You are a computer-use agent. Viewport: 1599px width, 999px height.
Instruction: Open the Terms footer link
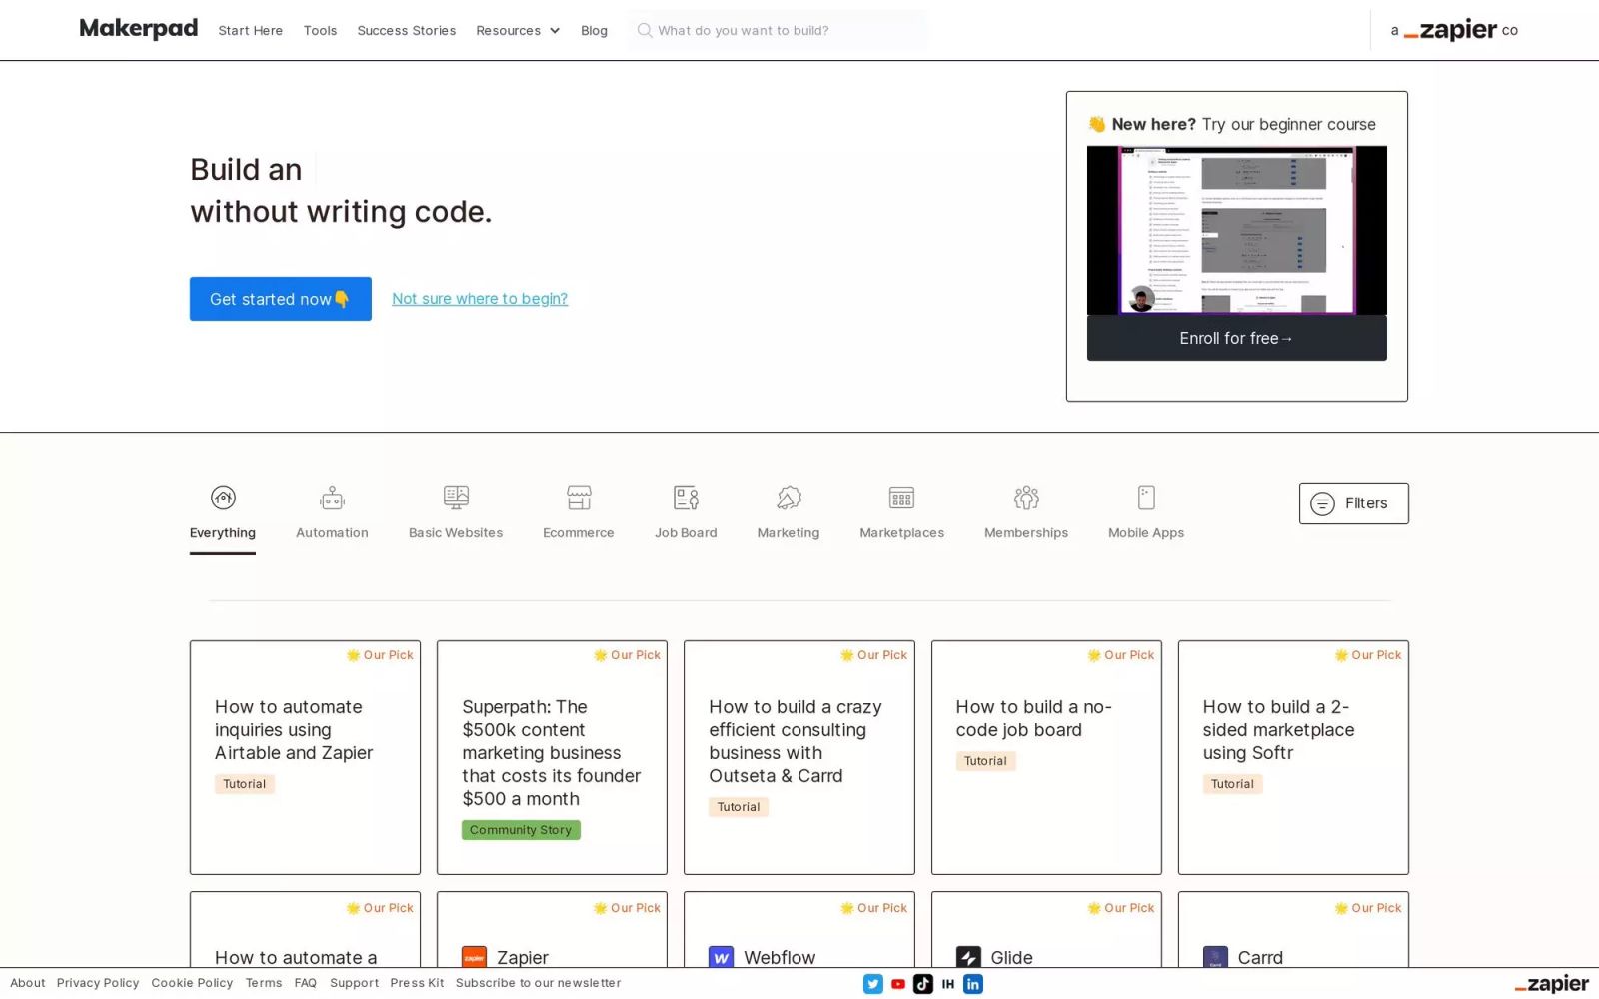[x=264, y=983]
